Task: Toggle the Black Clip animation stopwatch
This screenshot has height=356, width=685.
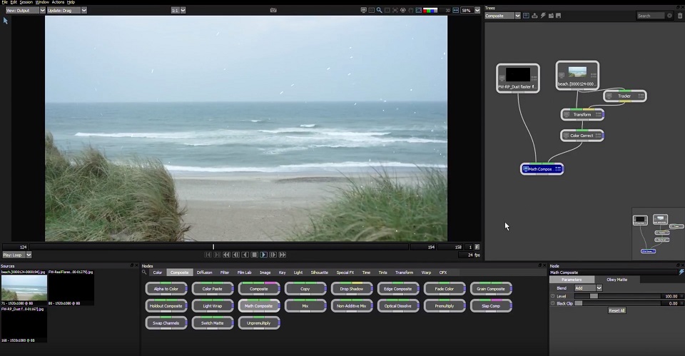Action: pyautogui.click(x=553, y=303)
